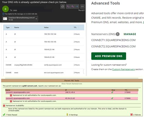
Task: Click the a.gtld-servers.net. parent nameserver text
Action: [x=29, y=86]
